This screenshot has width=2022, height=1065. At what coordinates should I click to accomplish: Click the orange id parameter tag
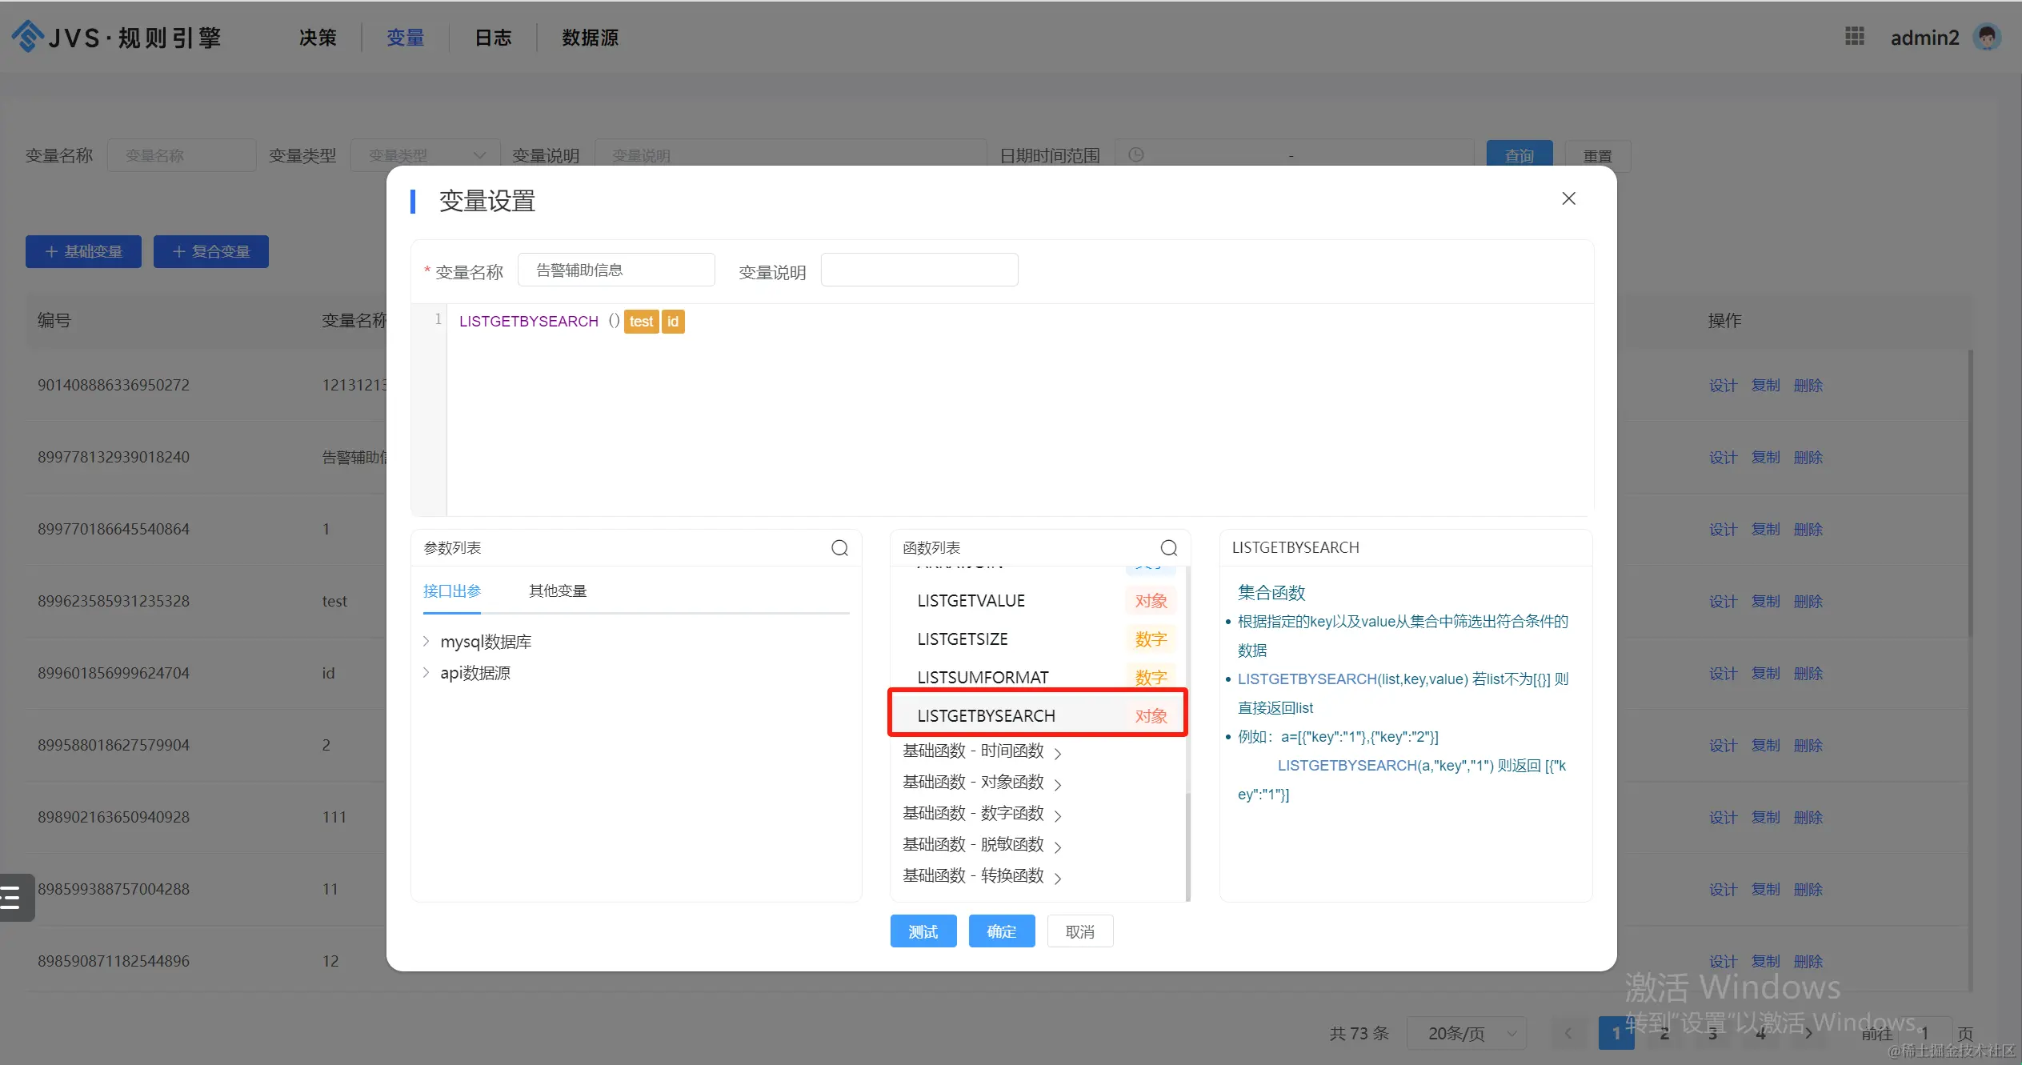click(x=673, y=322)
